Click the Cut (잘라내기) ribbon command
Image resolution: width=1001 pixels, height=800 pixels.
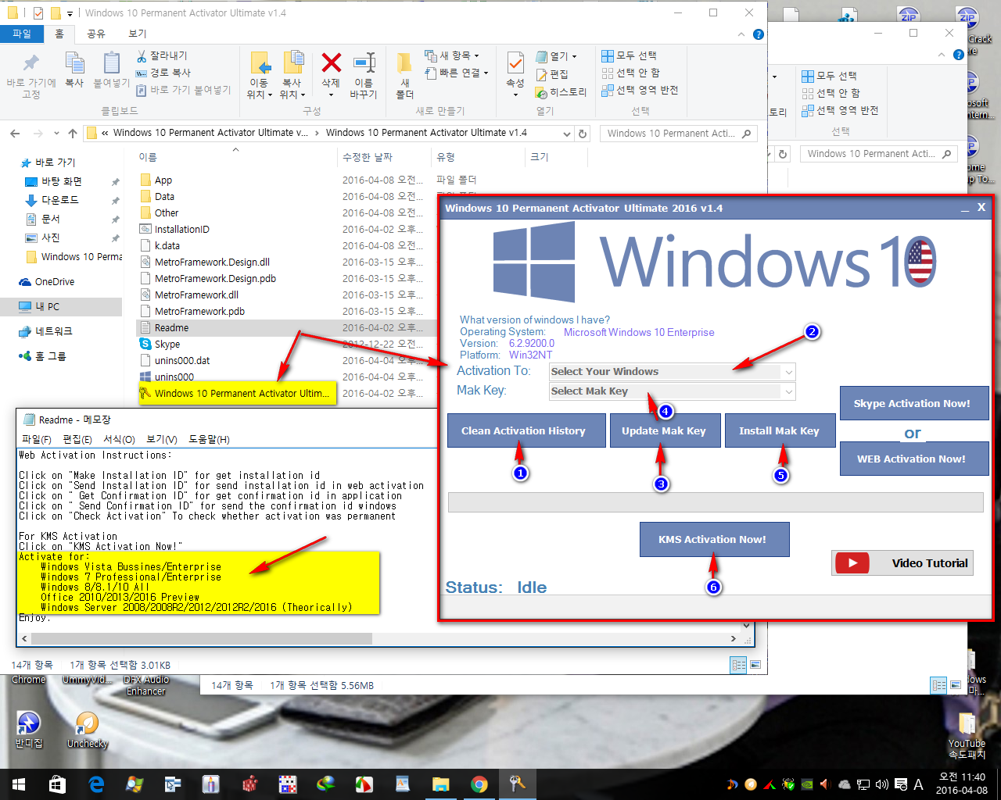click(162, 56)
